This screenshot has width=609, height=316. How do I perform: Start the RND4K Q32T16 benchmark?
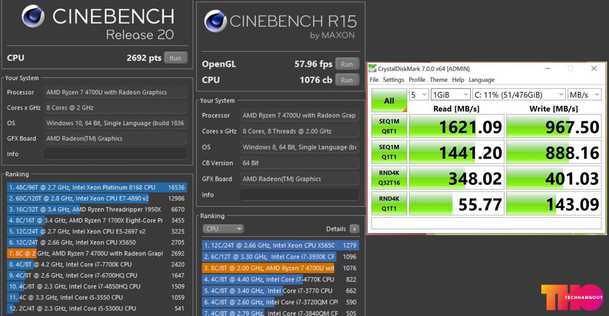pyautogui.click(x=389, y=177)
